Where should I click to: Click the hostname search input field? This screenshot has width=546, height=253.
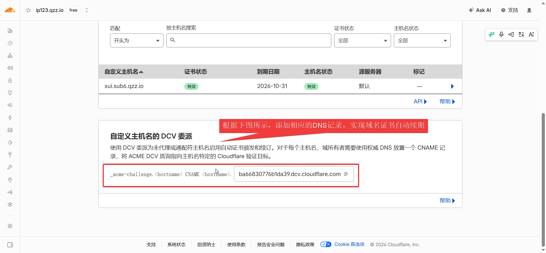click(x=249, y=41)
